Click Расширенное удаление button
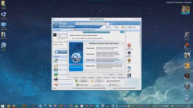The width and height of the screenshot is (193, 108). tap(82, 81)
